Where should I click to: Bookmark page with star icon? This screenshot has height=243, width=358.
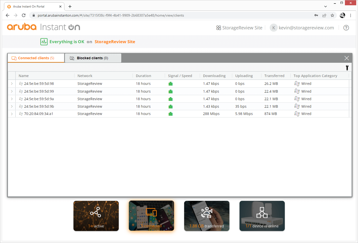pos(332,15)
